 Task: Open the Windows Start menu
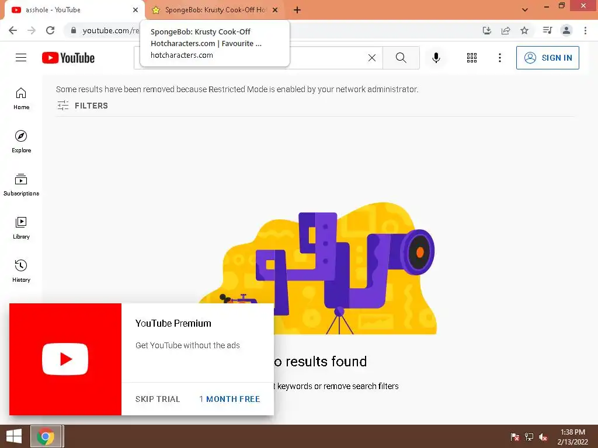(x=14, y=436)
